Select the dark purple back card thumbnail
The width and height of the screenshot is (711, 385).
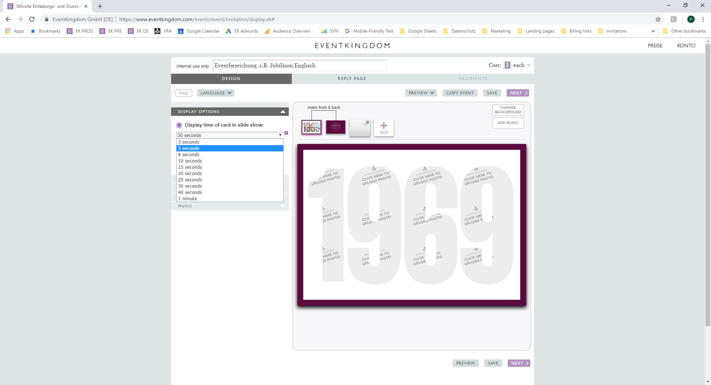click(336, 127)
